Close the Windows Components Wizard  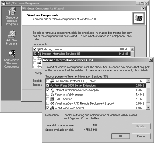click(x=143, y=8)
